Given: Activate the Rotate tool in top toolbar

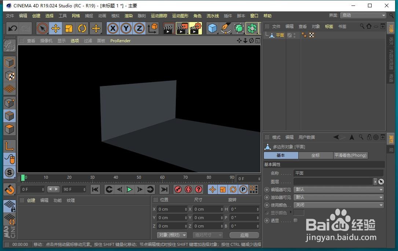Looking at the screenshot, I should click(82, 28).
